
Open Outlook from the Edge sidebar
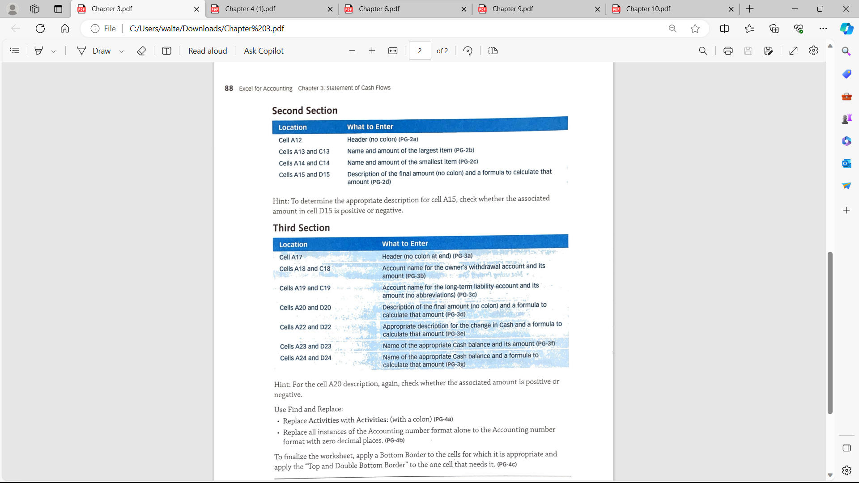click(846, 163)
